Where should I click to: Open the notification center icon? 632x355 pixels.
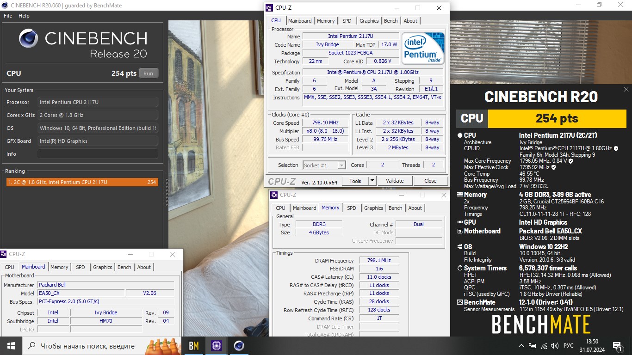[x=617, y=346]
